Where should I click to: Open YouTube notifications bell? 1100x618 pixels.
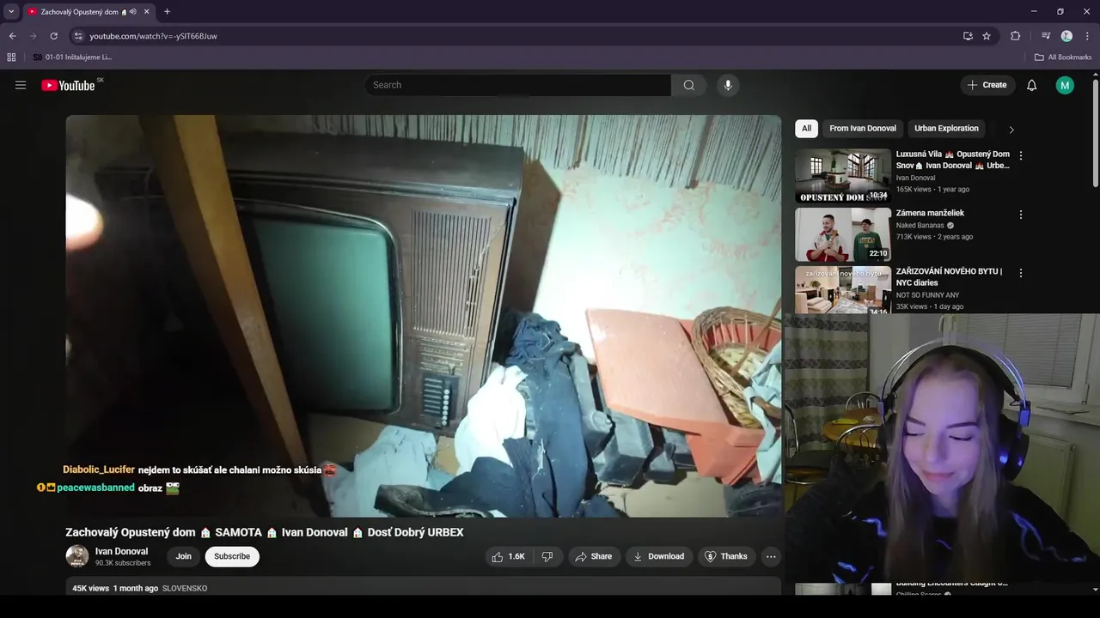point(1032,85)
